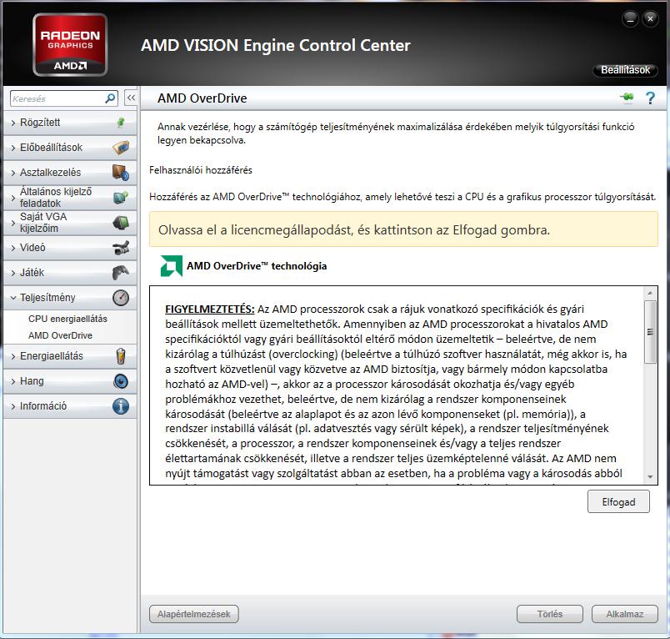The height and width of the screenshot is (639, 670).
Task: Click the Előbeállítások presets icon
Action: pos(121,148)
